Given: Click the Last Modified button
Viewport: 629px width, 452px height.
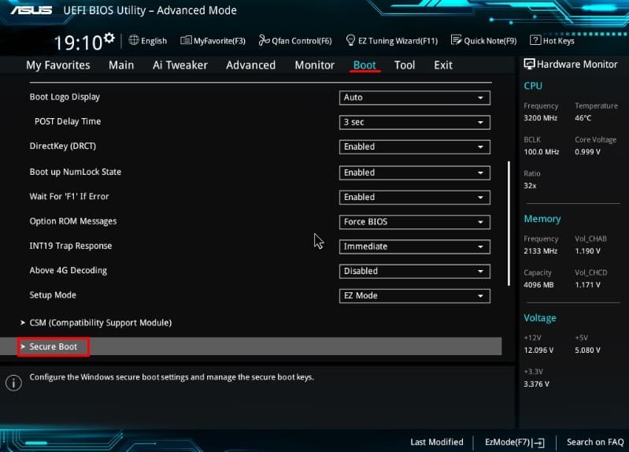Looking at the screenshot, I should coord(436,442).
